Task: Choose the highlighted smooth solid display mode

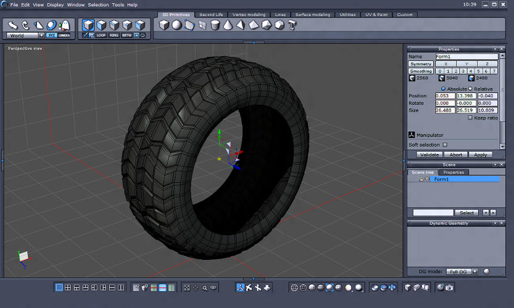Action: (330, 288)
